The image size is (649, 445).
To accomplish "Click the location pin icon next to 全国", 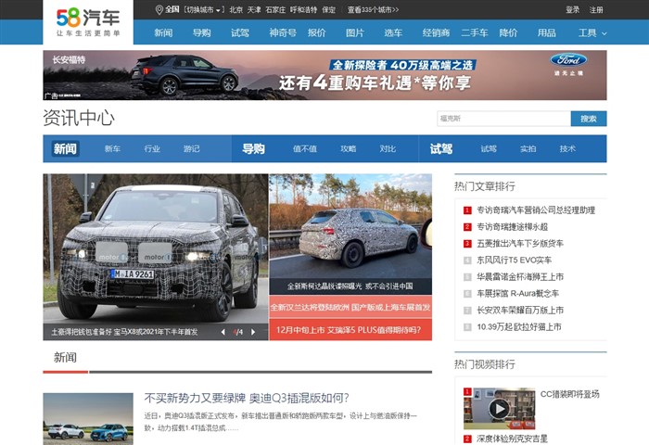I will [x=159, y=9].
